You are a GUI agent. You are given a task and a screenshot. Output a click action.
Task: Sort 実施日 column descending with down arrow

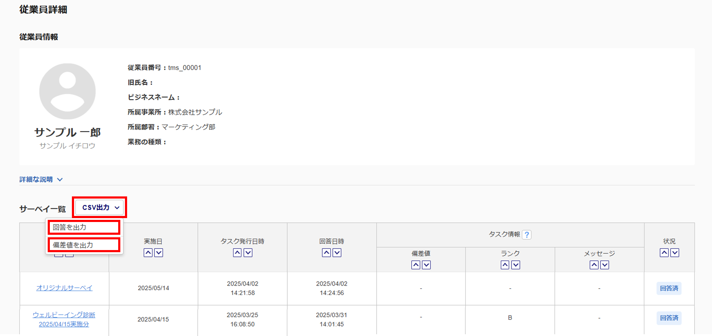[159, 253]
